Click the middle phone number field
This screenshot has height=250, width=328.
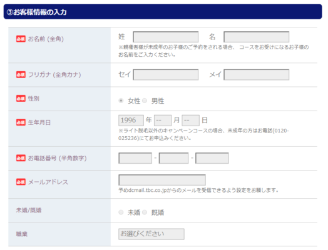click(x=173, y=158)
